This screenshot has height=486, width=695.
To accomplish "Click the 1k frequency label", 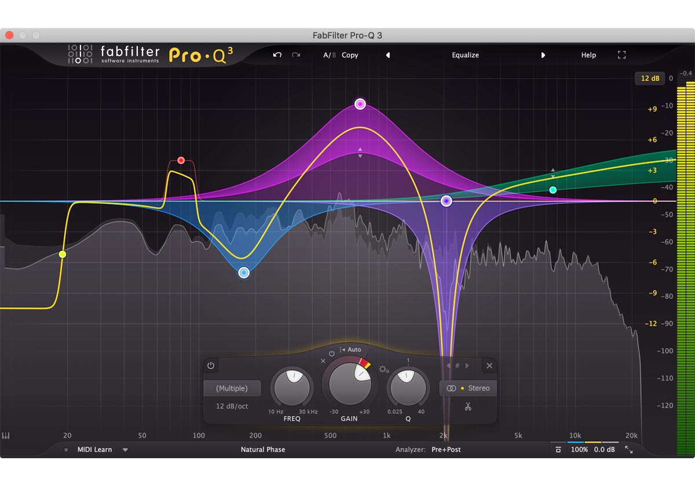I will point(387,436).
